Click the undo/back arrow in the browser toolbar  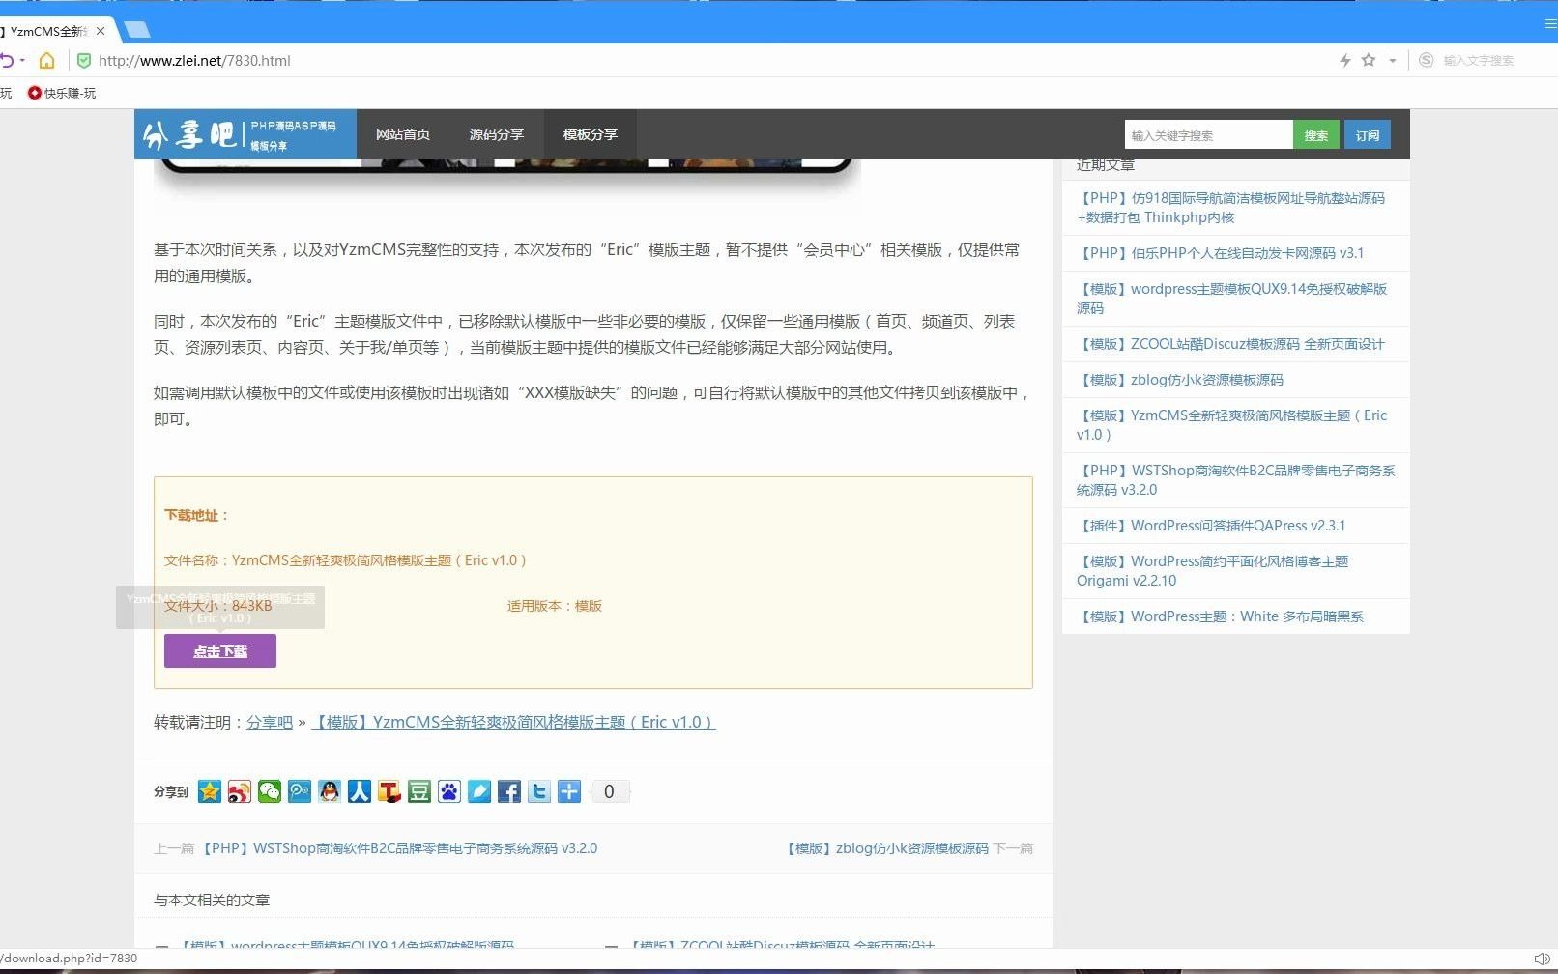7,60
